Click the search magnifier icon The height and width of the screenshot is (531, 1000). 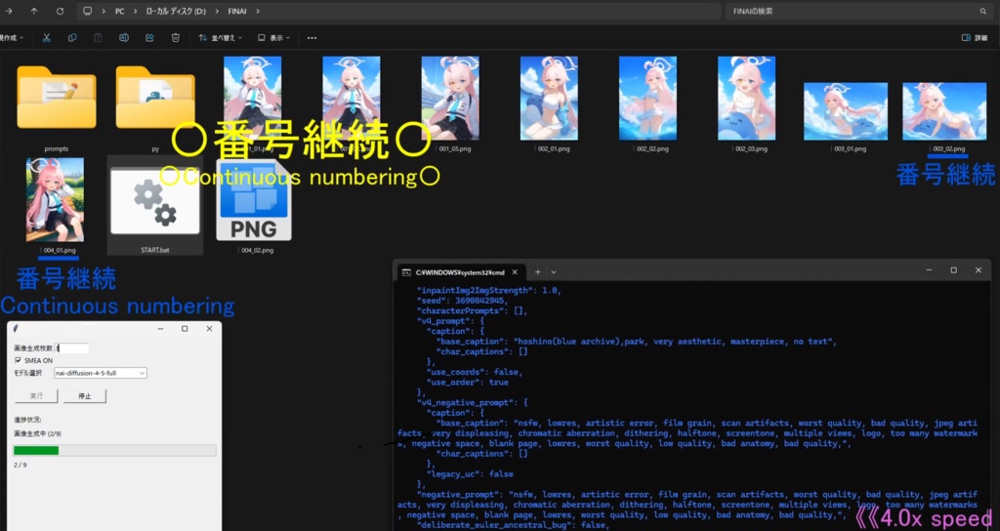pos(982,11)
